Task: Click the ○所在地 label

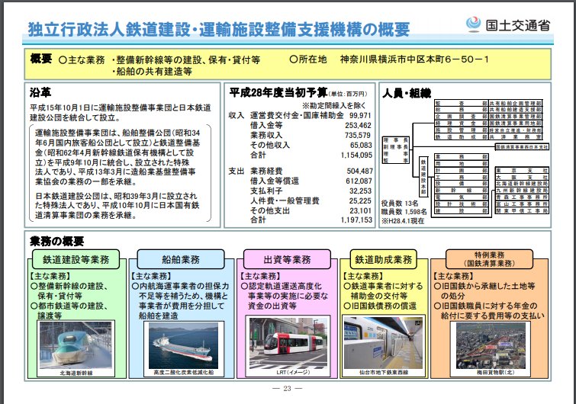Action: click(308, 59)
